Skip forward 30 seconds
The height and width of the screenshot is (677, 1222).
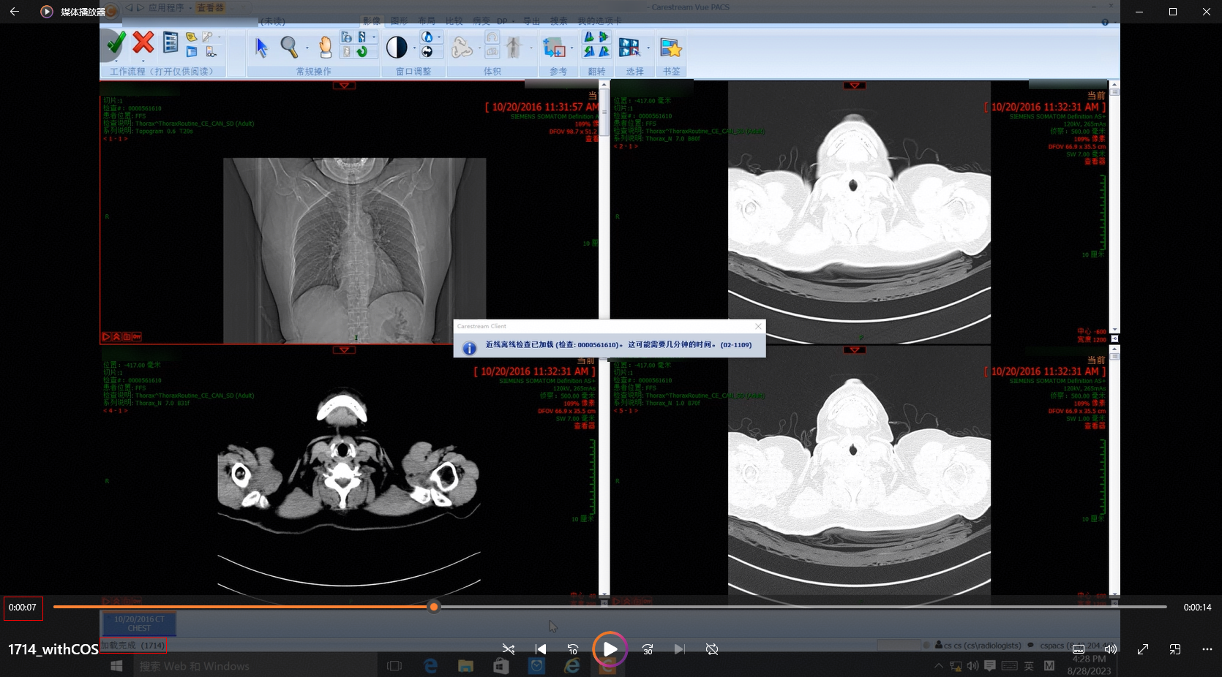tap(648, 649)
